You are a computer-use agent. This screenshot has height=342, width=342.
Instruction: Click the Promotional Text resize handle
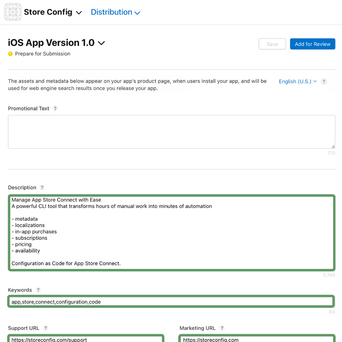[x=332, y=146]
